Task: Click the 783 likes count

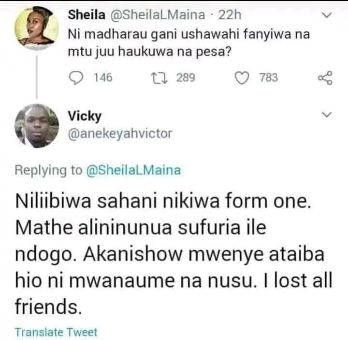Action: (269, 78)
